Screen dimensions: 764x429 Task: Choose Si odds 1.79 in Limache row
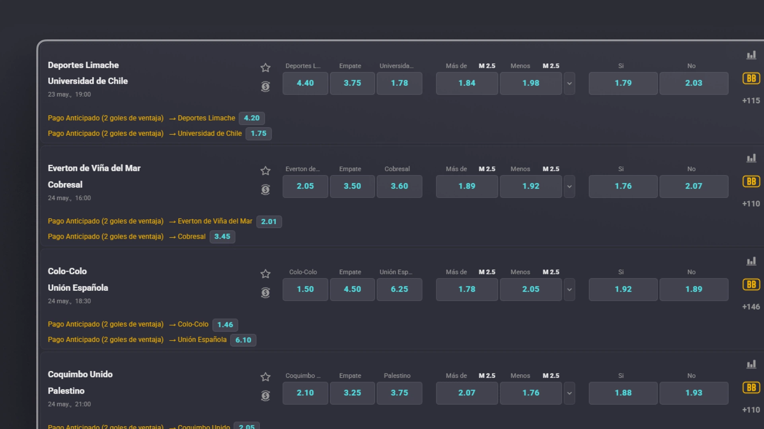click(x=623, y=83)
